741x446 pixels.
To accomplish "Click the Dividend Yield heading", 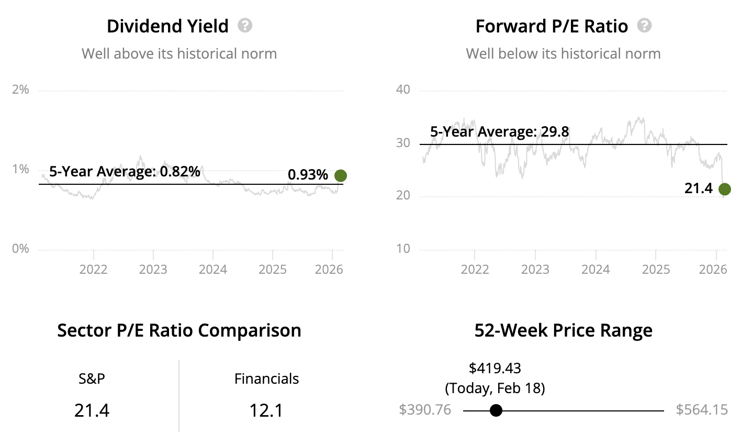I will [167, 26].
